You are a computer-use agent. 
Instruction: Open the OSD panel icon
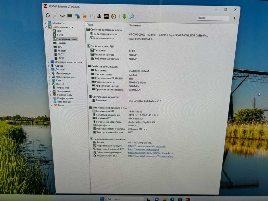[x=106, y=16]
